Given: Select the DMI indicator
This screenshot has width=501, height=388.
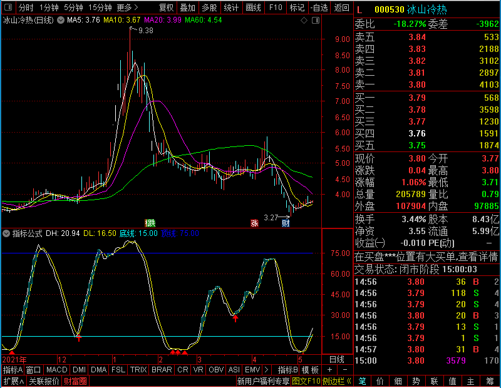Looking at the screenshot, I should click(79, 370).
